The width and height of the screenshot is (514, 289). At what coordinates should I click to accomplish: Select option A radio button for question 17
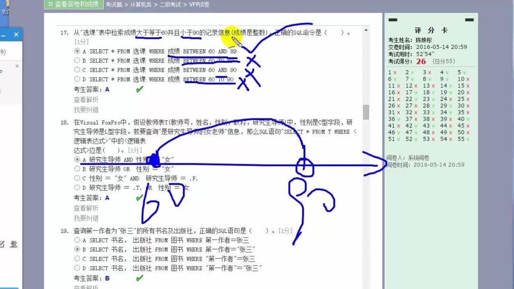77,51
